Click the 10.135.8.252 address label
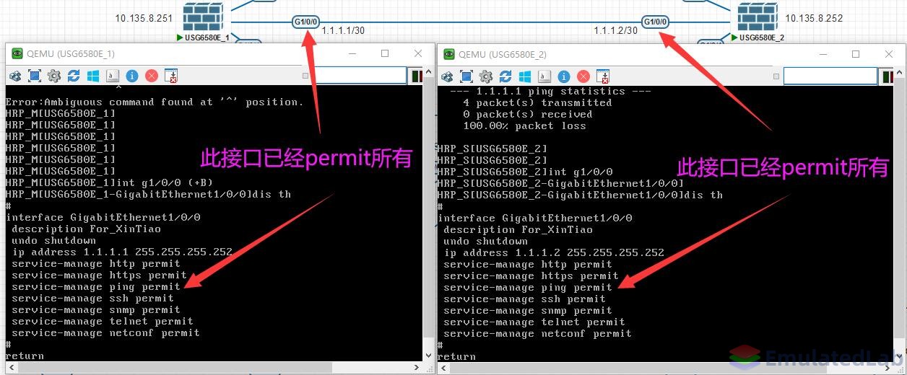Screen dimensions: 907x375 [x=814, y=18]
